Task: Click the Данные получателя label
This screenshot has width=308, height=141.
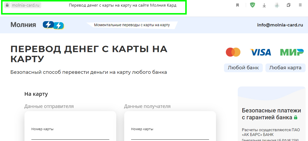Action: click(x=147, y=106)
